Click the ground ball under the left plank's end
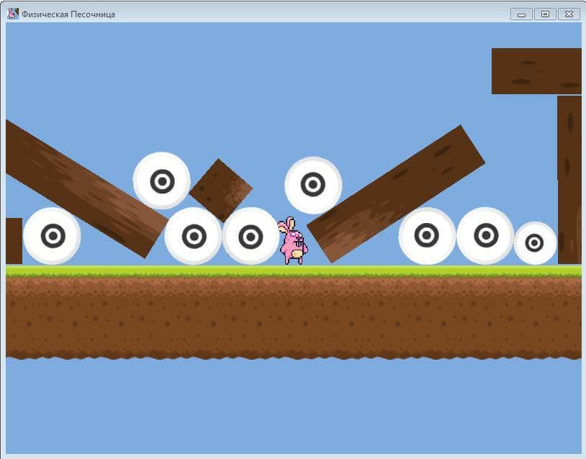The image size is (586, 459). click(194, 236)
